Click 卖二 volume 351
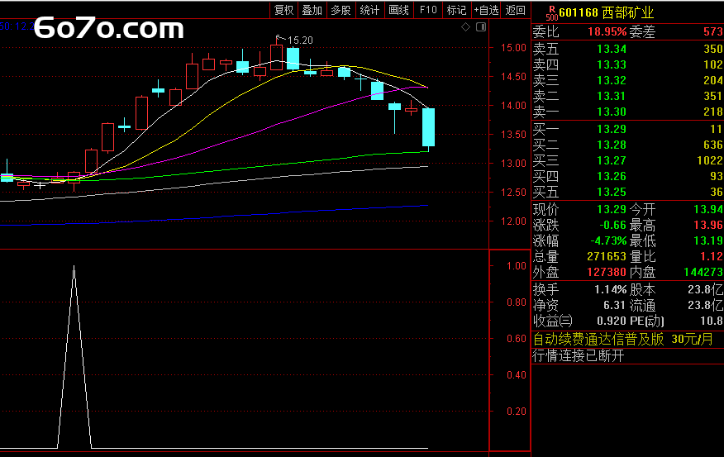 tap(713, 96)
